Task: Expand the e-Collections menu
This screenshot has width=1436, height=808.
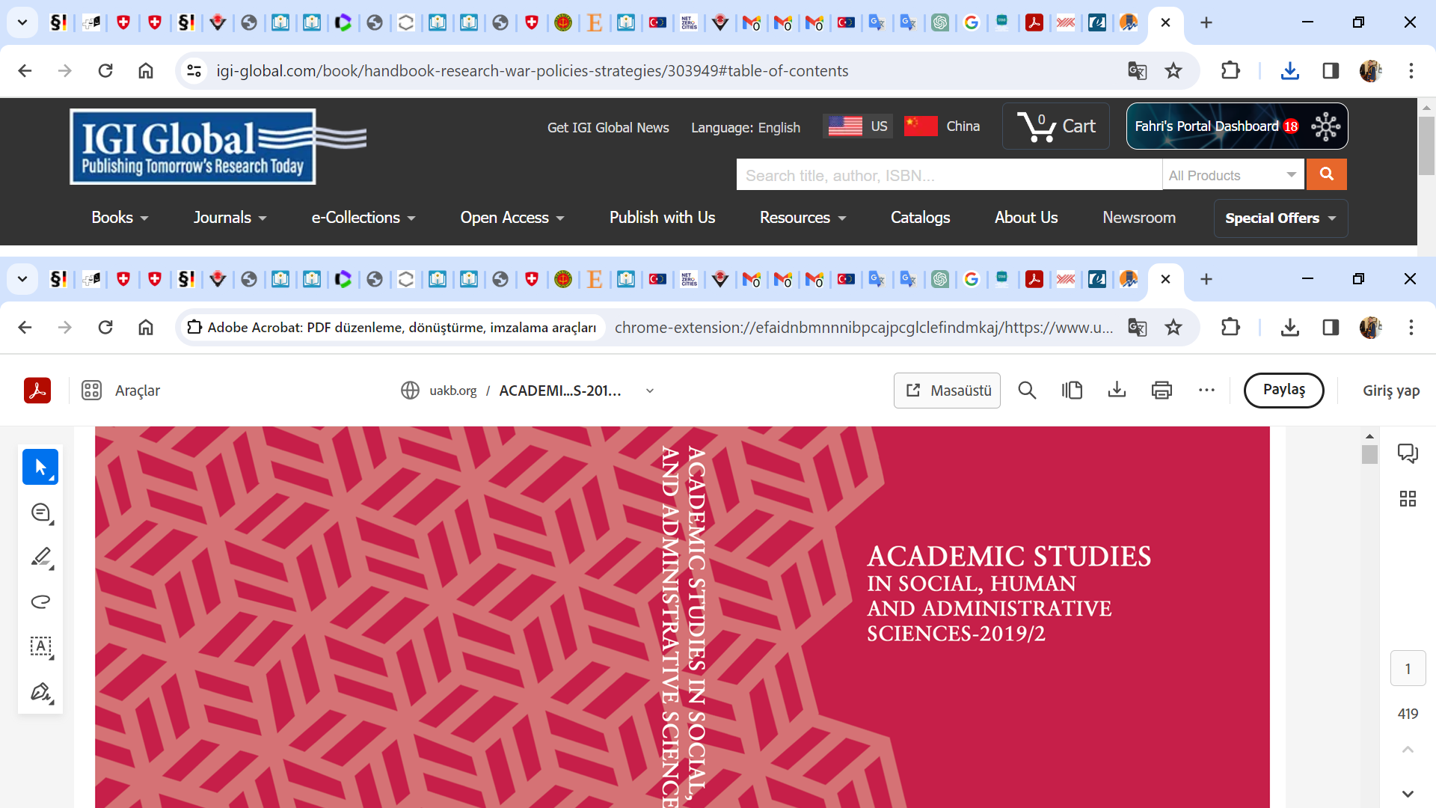Action: click(x=363, y=218)
